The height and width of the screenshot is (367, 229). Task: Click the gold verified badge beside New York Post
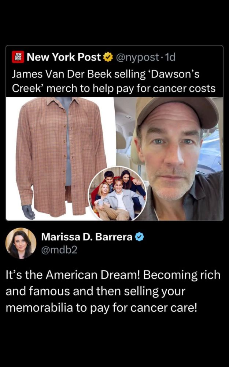pos(108,57)
